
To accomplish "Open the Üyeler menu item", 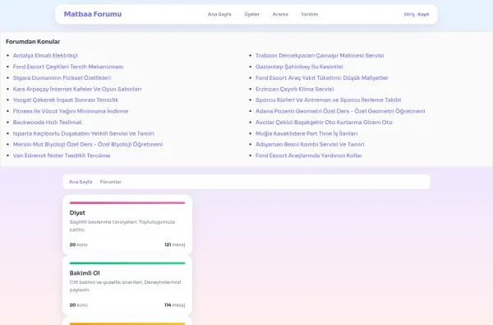I will point(252,14).
